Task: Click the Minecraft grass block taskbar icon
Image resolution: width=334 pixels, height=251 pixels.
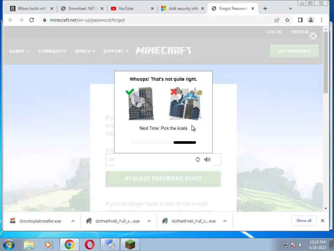Action: [130, 244]
